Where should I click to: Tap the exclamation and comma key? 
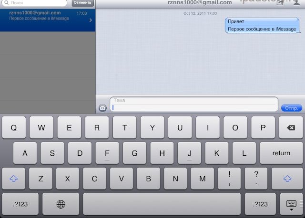(229, 179)
